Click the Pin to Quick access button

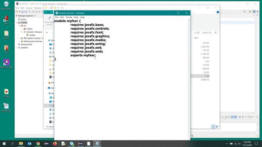point(50,21)
